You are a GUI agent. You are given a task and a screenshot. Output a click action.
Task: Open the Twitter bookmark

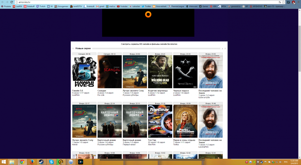(146, 6)
